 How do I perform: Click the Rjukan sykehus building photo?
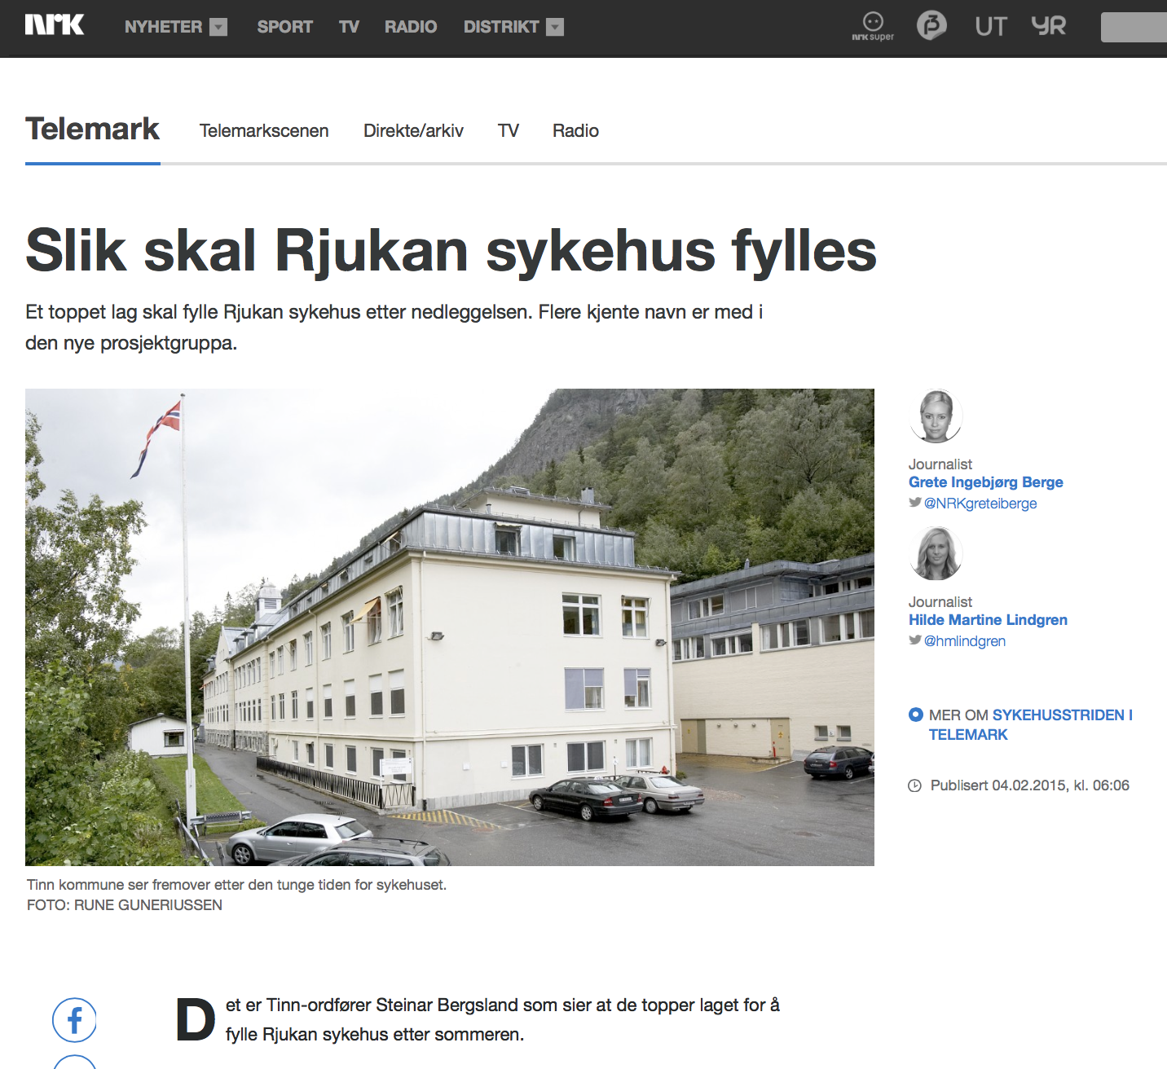pyautogui.click(x=450, y=627)
